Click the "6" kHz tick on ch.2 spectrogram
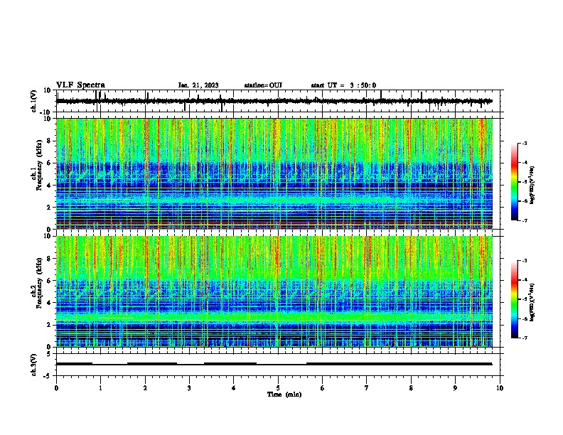Viewport: 563px width, 435px height. click(x=50, y=281)
